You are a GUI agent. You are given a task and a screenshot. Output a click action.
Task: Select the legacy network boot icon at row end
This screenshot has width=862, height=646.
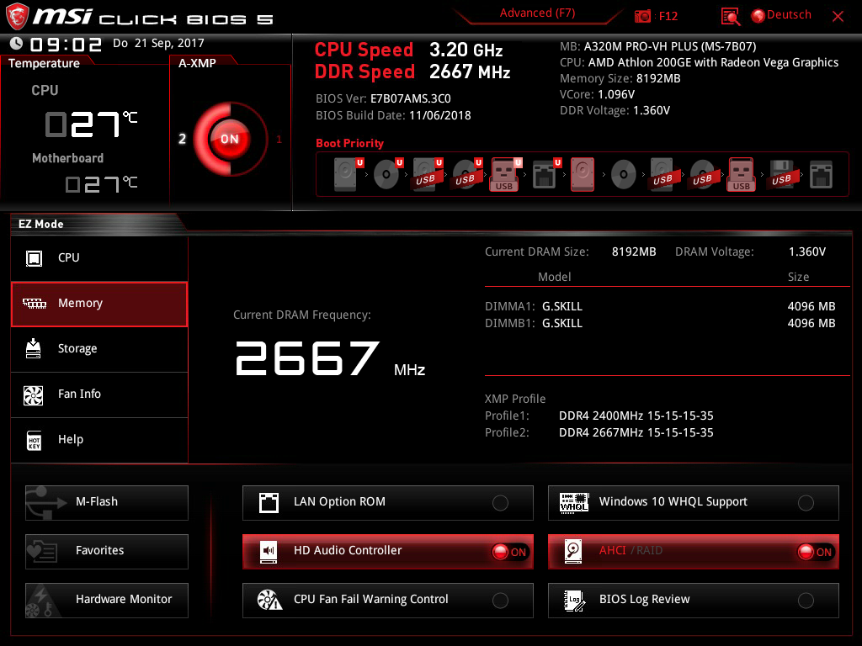coord(821,175)
